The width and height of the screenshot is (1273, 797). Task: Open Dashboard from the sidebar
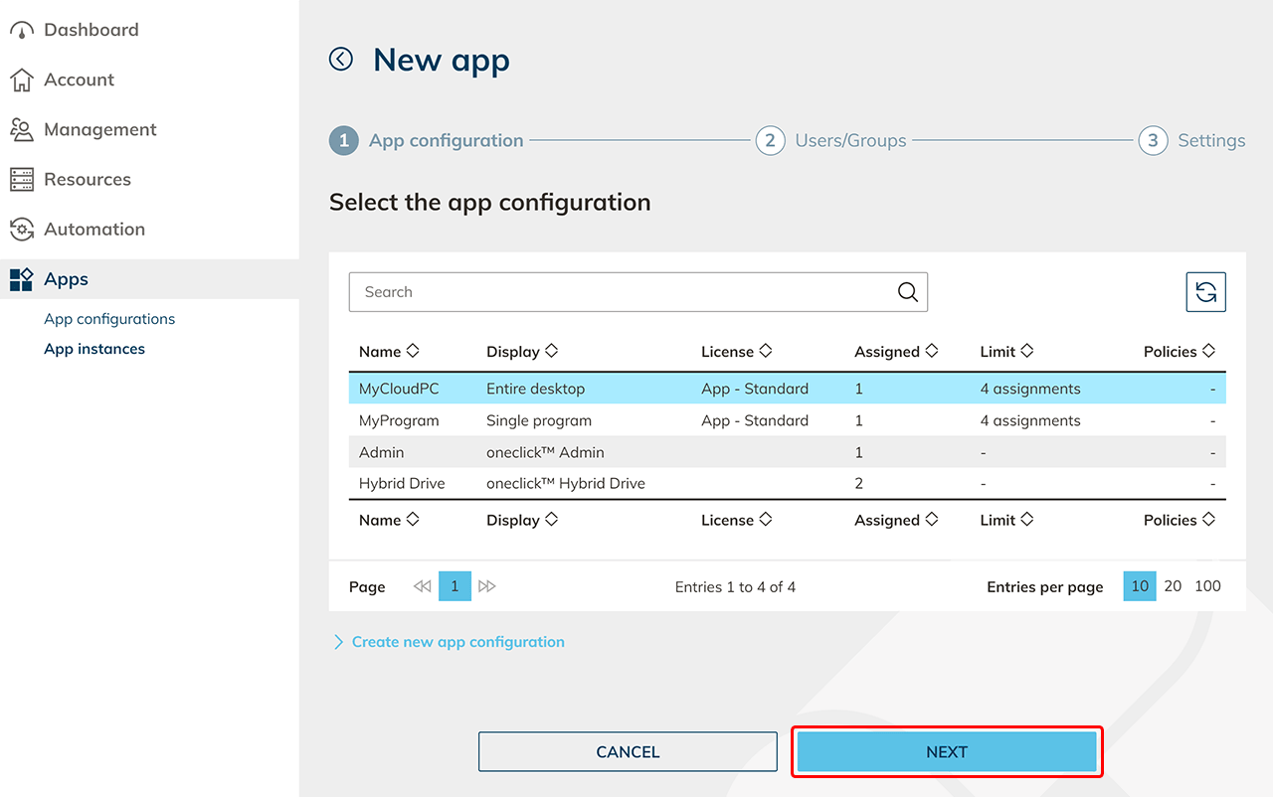(91, 30)
